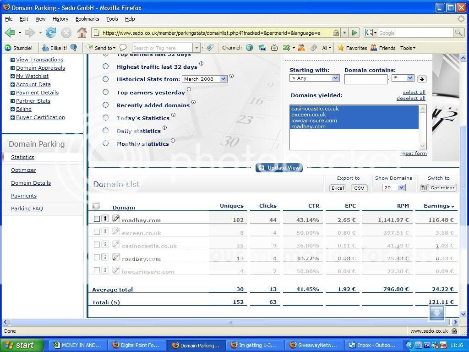Open the Starting with Any dropdown
This screenshot has width=469, height=352.
point(314,78)
